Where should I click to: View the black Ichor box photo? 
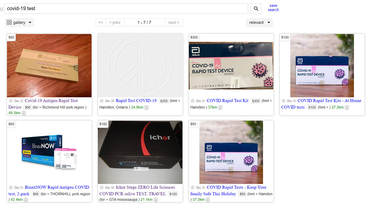click(x=140, y=152)
